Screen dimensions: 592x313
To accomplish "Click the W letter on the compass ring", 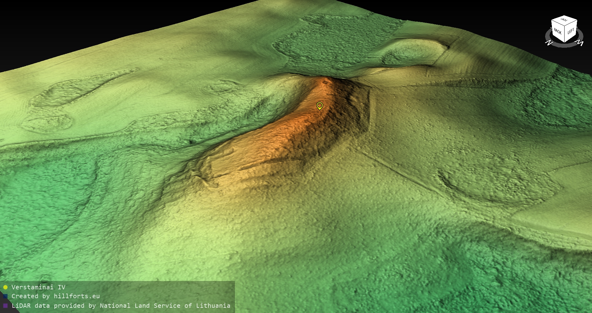I will point(580,43).
